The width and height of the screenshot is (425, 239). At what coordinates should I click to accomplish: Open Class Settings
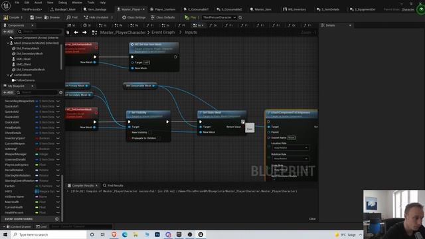tap(133, 17)
